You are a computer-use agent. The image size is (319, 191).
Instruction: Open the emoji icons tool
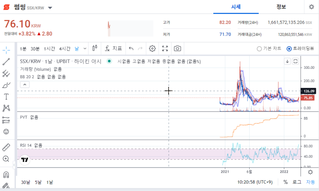click(x=6, y=132)
